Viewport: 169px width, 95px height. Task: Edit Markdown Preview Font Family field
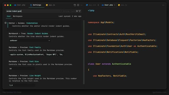(x=36, y=55)
